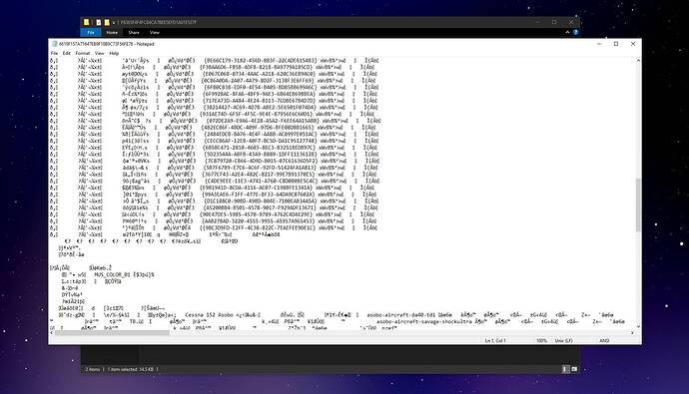The width and height of the screenshot is (689, 394).
Task: Open the Notepad Edit menu
Action: pyautogui.click(x=66, y=53)
